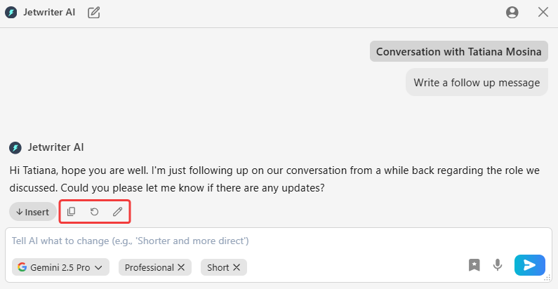Focus the 'Tell AI what to change' input
This screenshot has height=289, width=558.
(x=267, y=241)
